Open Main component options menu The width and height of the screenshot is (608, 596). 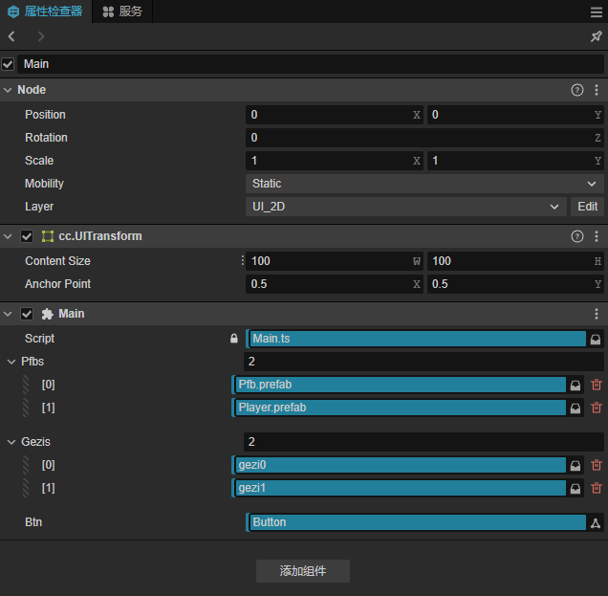coord(597,314)
